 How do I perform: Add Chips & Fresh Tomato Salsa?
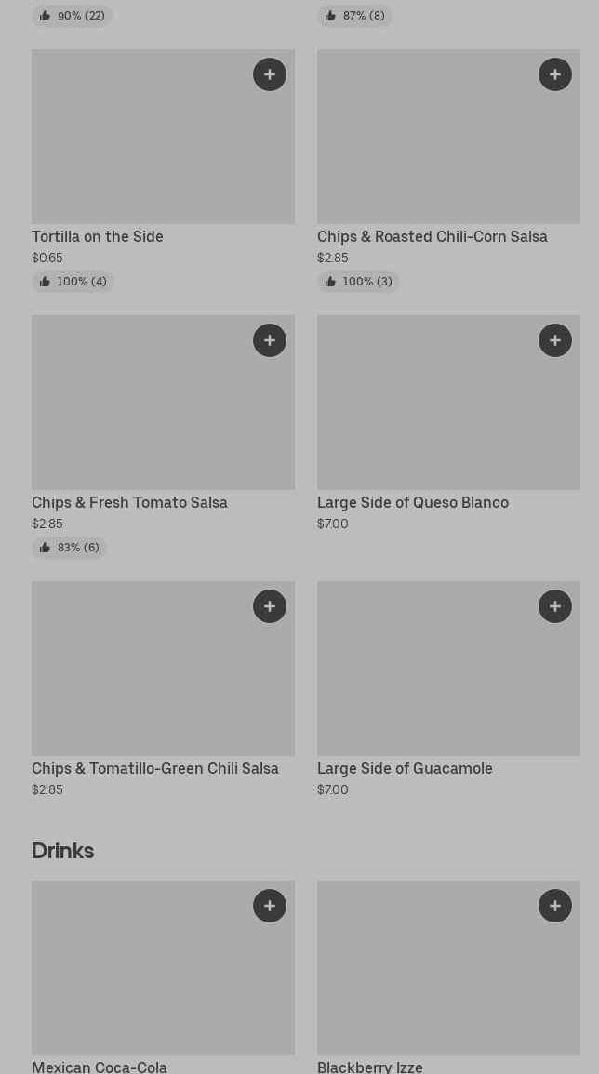click(270, 340)
